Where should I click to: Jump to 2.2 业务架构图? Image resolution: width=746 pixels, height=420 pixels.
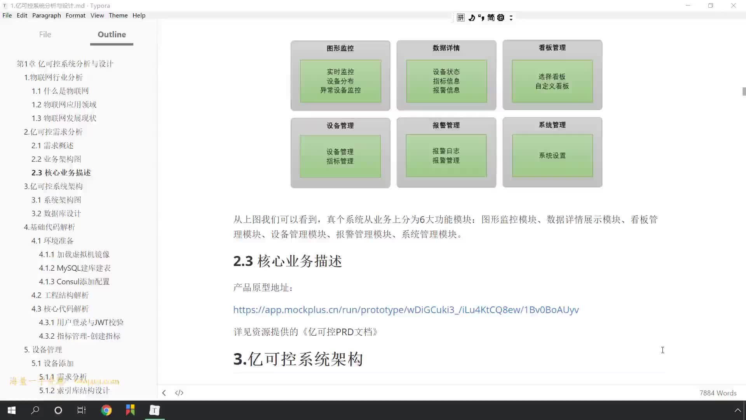[x=56, y=159]
